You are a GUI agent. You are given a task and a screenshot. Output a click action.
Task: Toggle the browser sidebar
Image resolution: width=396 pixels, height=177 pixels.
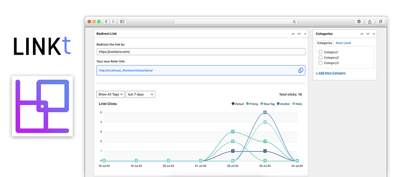click(x=122, y=21)
